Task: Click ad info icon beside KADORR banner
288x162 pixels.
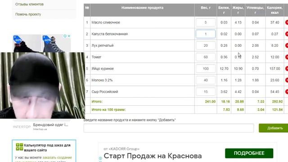Action: tap(100, 158)
